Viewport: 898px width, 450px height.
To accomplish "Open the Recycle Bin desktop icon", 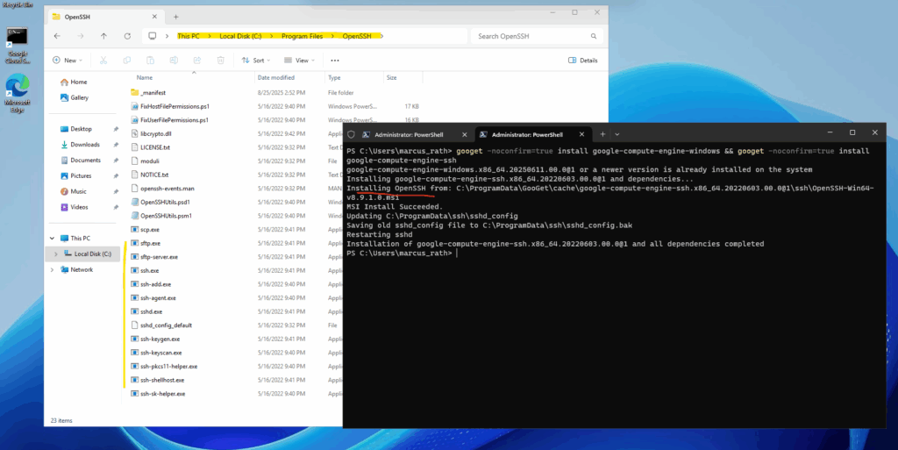I will tap(18, 4).
